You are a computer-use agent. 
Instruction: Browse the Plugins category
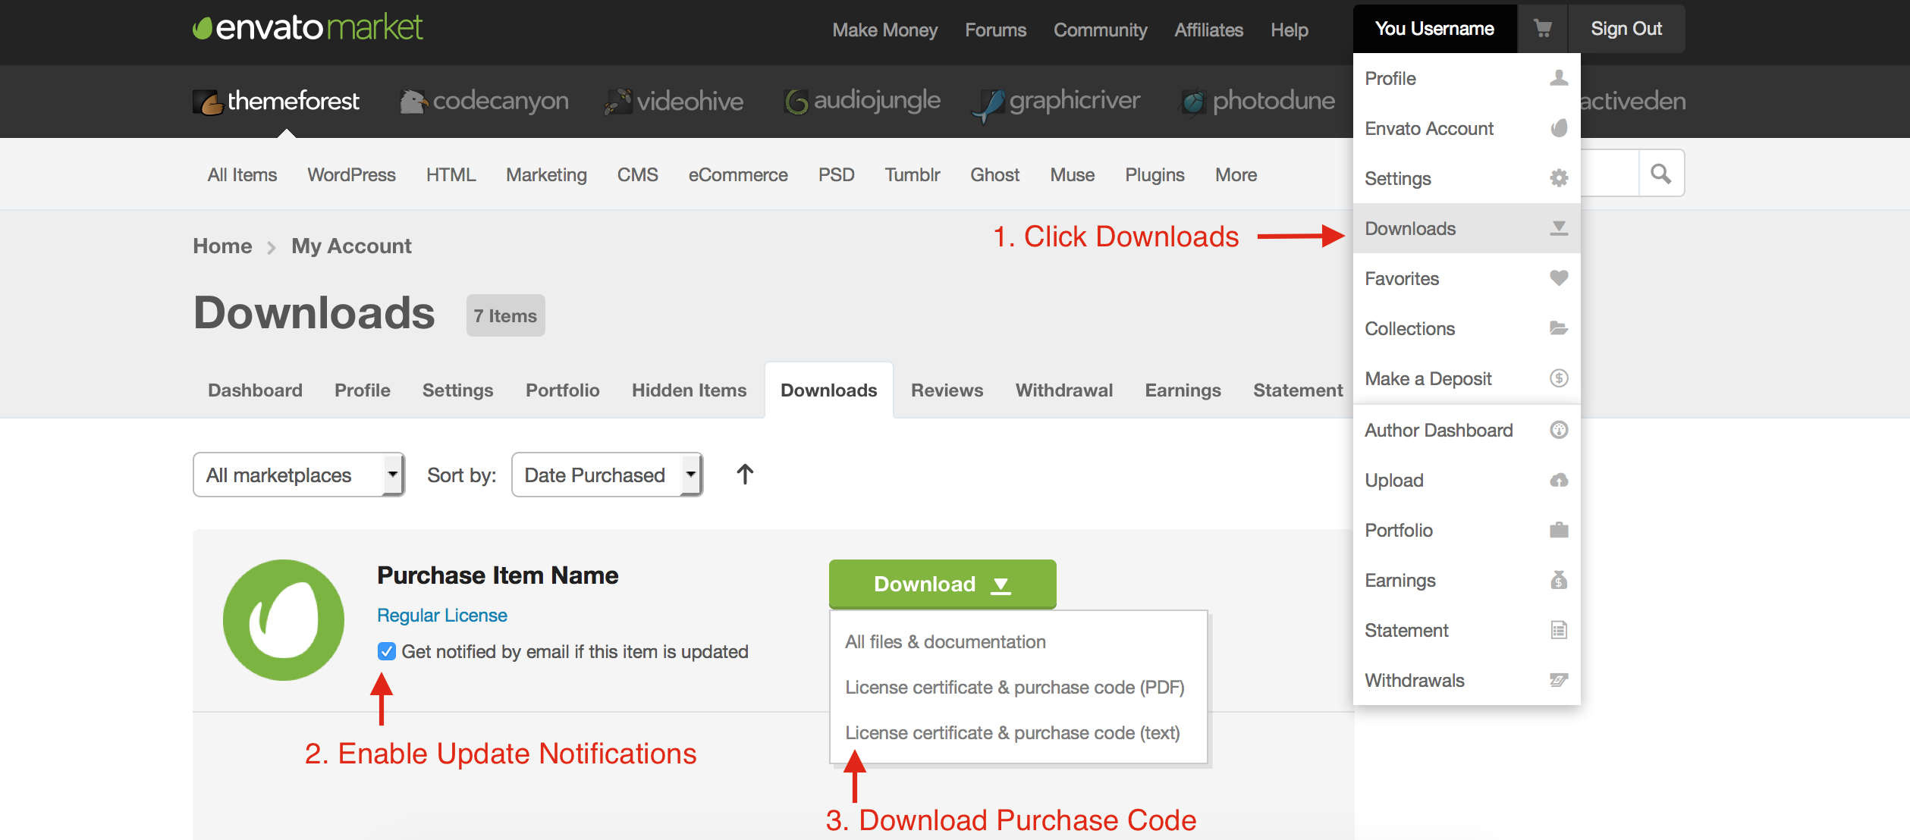pos(1154,175)
